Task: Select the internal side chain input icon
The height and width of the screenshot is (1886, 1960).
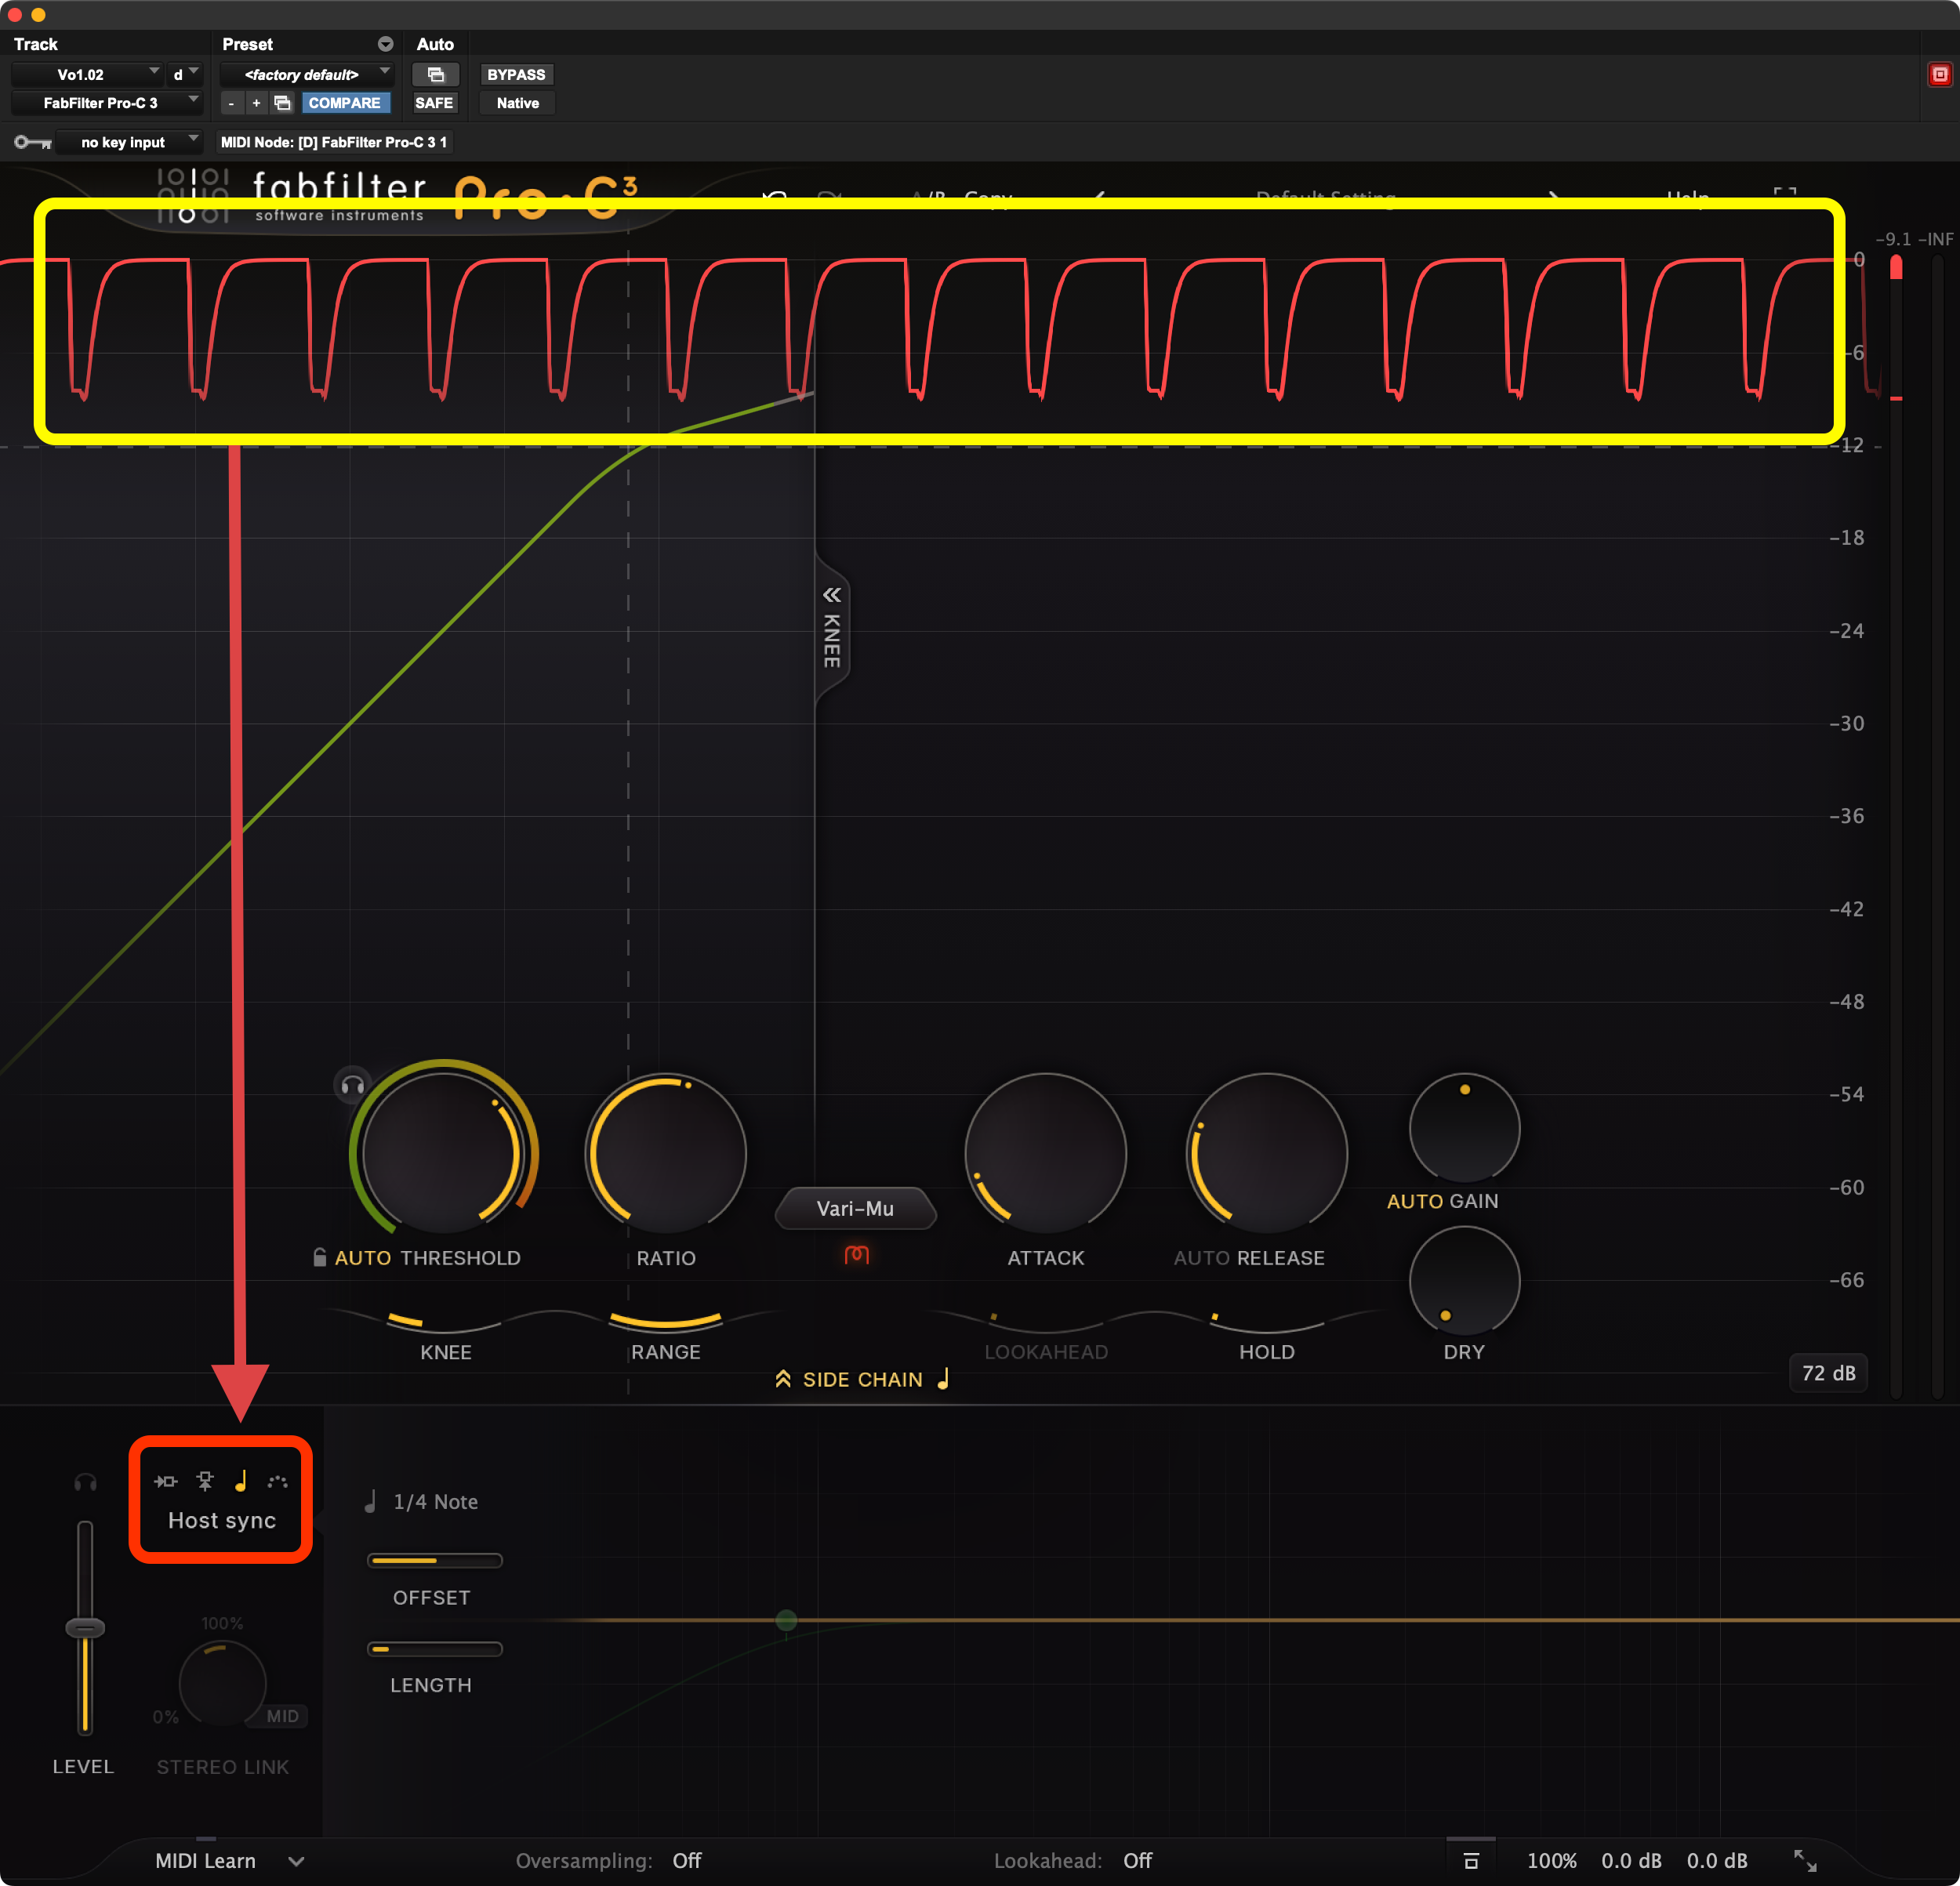Action: (166, 1481)
